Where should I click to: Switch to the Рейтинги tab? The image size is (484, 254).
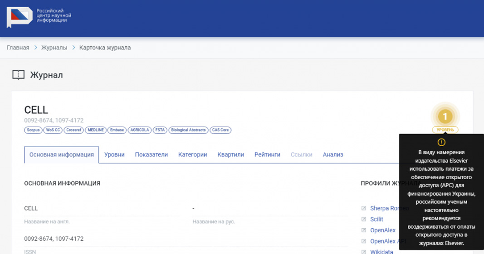click(267, 155)
